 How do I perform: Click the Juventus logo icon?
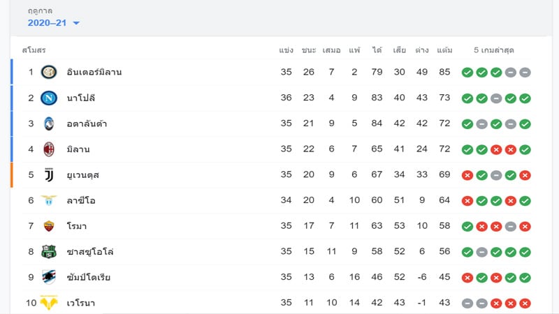49,175
